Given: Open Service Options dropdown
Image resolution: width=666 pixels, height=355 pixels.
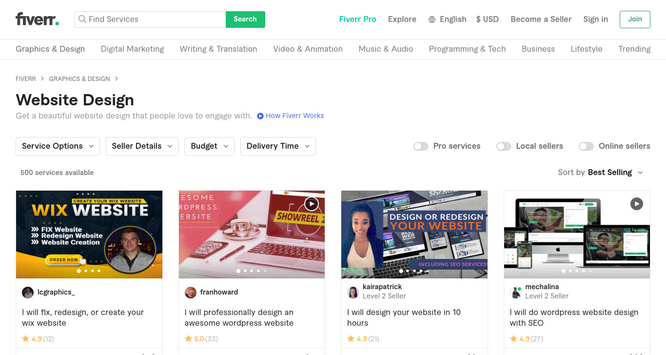Looking at the screenshot, I should pos(58,146).
